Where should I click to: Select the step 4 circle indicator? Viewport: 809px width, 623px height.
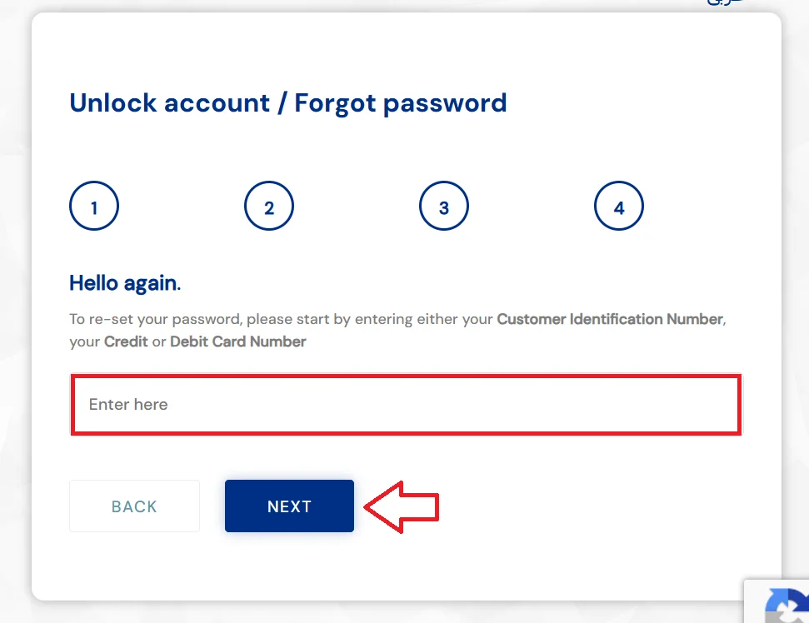[618, 206]
